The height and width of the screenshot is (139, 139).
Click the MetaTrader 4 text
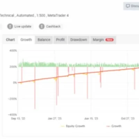[58, 15]
